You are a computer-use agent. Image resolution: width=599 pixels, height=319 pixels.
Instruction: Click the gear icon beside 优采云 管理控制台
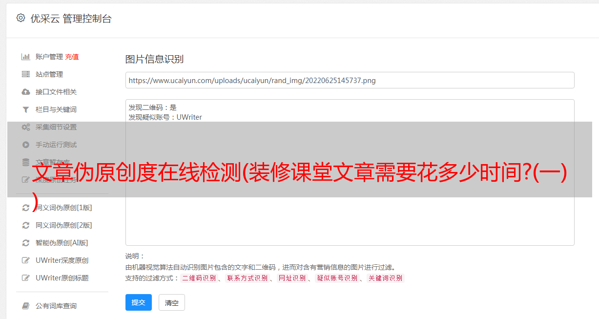pyautogui.click(x=21, y=18)
